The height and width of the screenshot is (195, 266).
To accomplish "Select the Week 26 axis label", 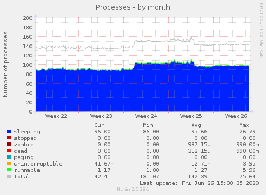I will pos(236,116).
